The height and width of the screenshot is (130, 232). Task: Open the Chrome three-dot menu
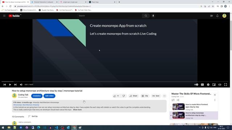click(229, 6)
